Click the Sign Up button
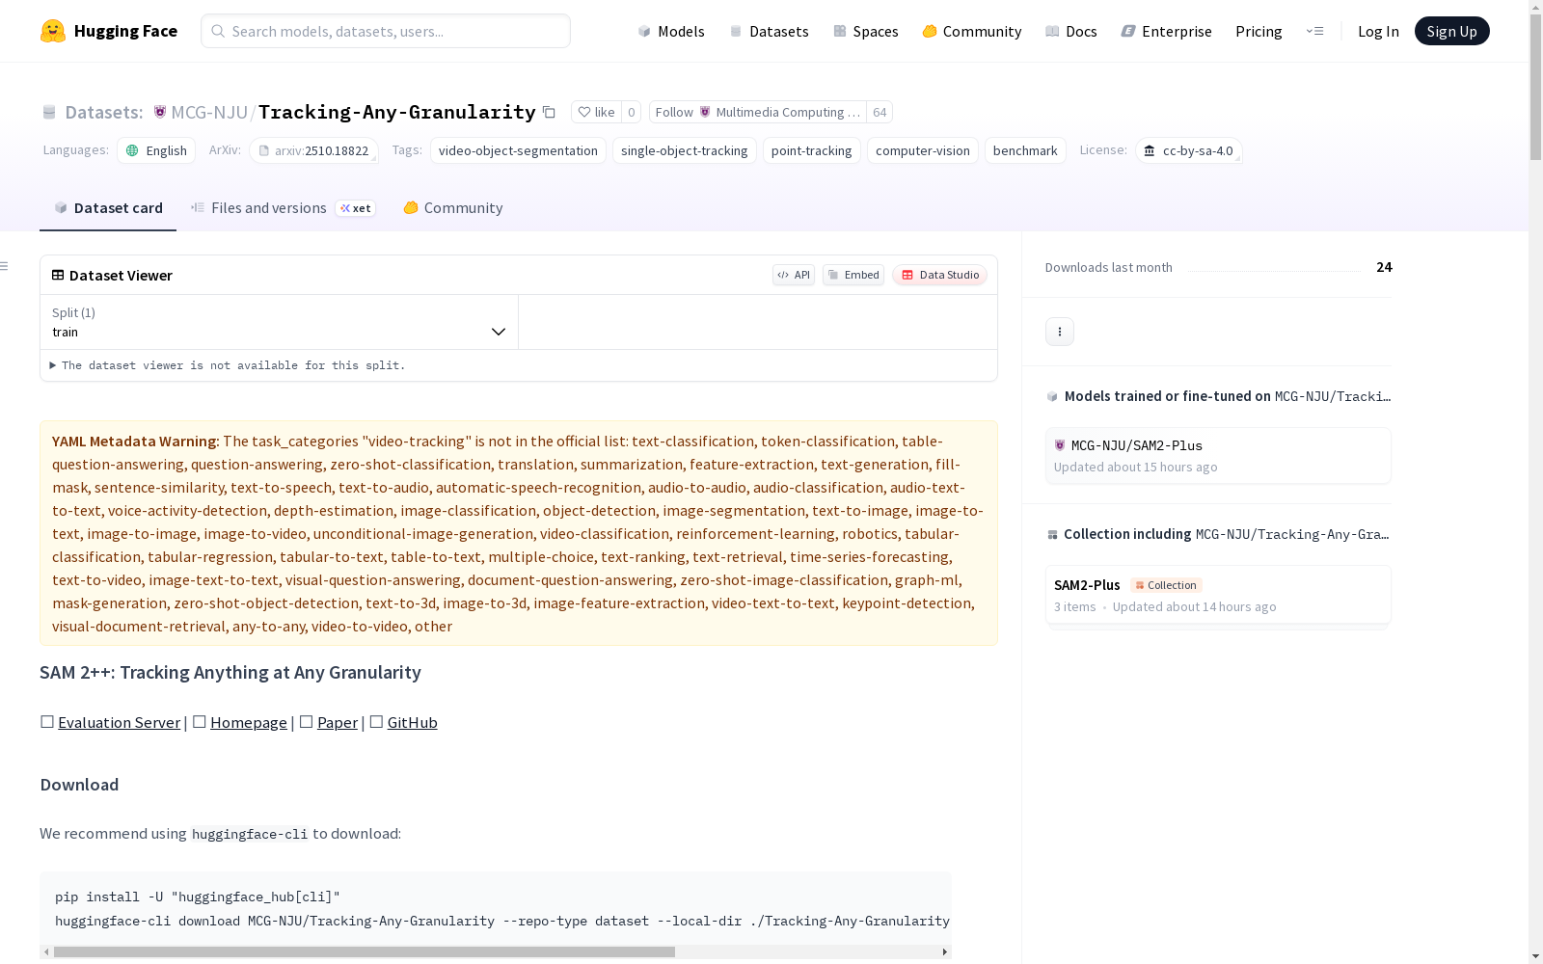 [1451, 31]
